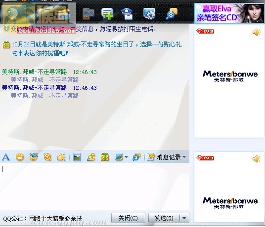Image resolution: width=265 pixels, height=227 pixels.
Task: Open QQ公社 网络十大猎爱必杀技 link
Action: pos(43,219)
